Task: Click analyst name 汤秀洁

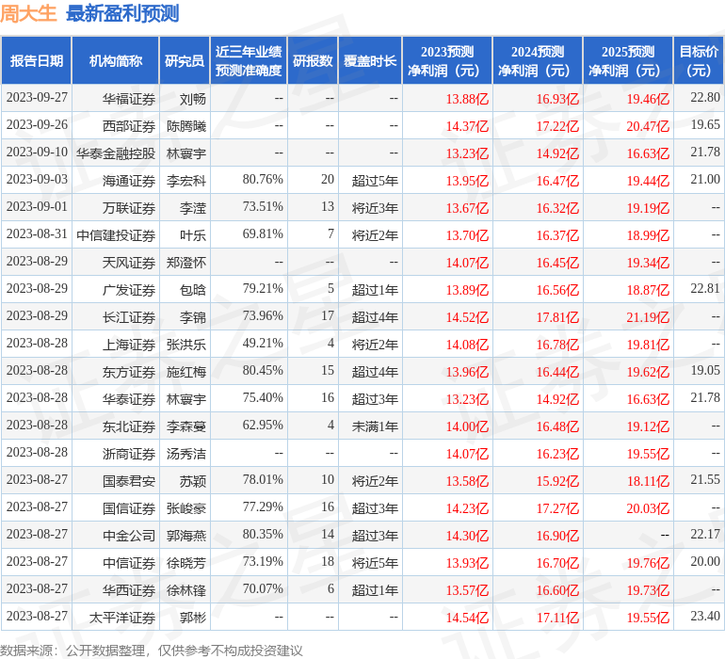Action: click(x=185, y=454)
